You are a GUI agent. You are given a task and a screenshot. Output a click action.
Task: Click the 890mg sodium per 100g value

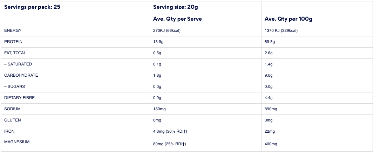[271, 109]
